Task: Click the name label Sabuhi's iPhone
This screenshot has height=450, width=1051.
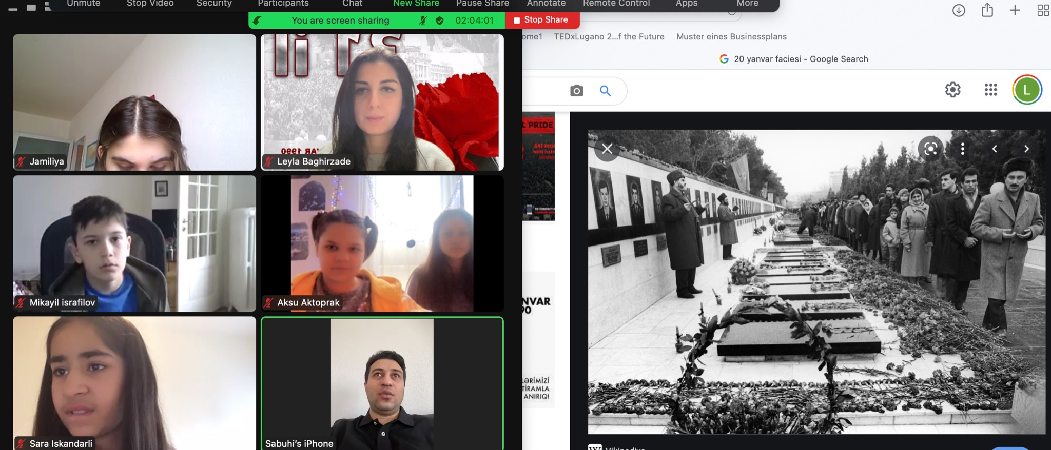Action: (x=299, y=443)
